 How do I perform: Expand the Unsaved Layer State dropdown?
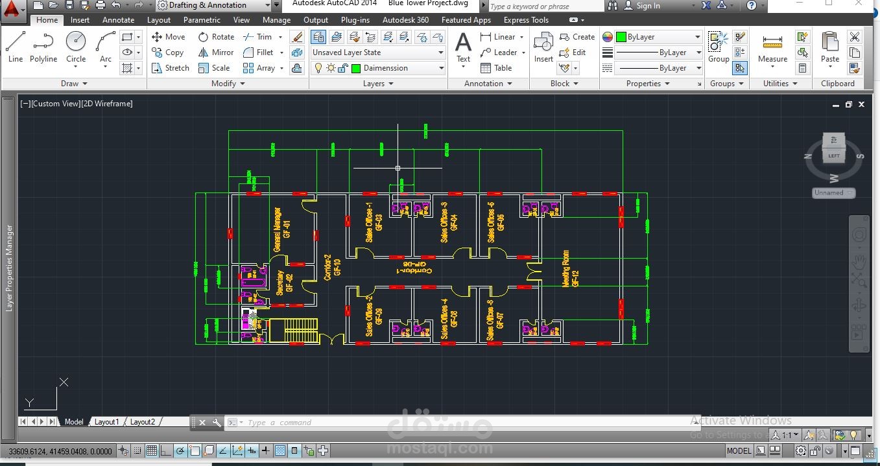pyautogui.click(x=378, y=52)
